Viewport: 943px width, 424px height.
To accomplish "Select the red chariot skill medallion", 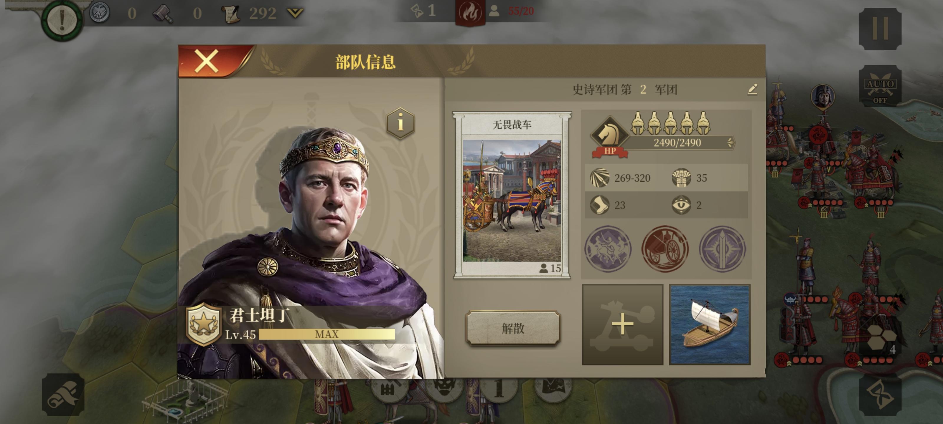I will pos(665,249).
